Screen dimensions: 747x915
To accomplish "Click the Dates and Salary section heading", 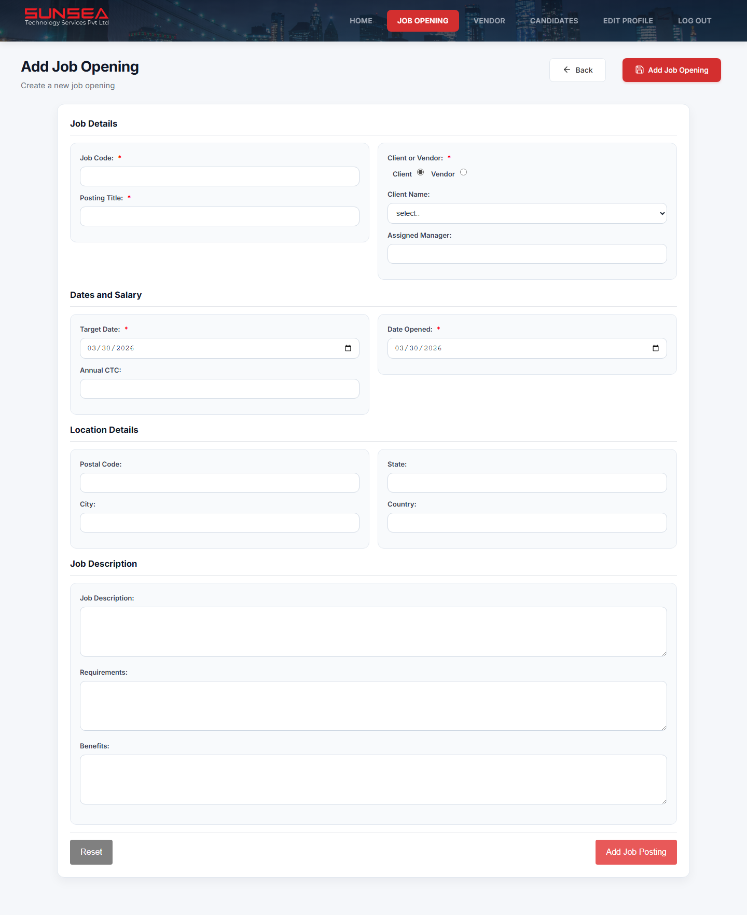I will [106, 295].
